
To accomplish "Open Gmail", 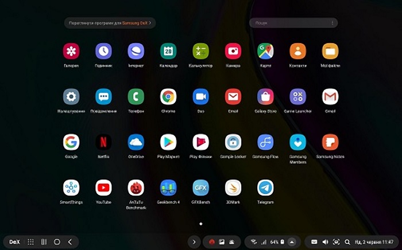I will (x=330, y=97).
